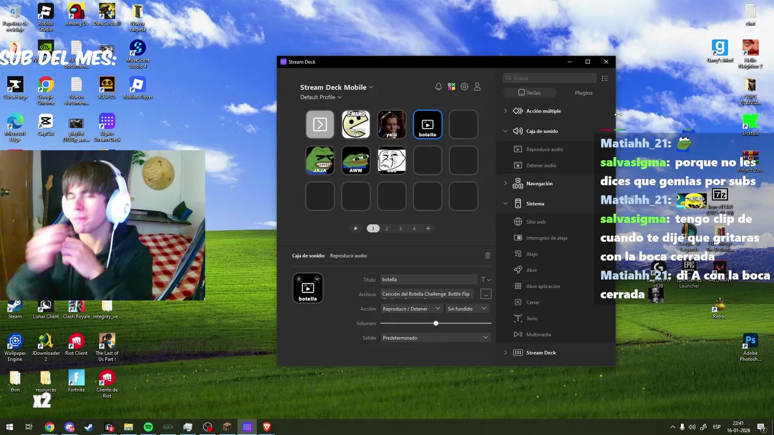Click the Título field containing botella

(428, 280)
